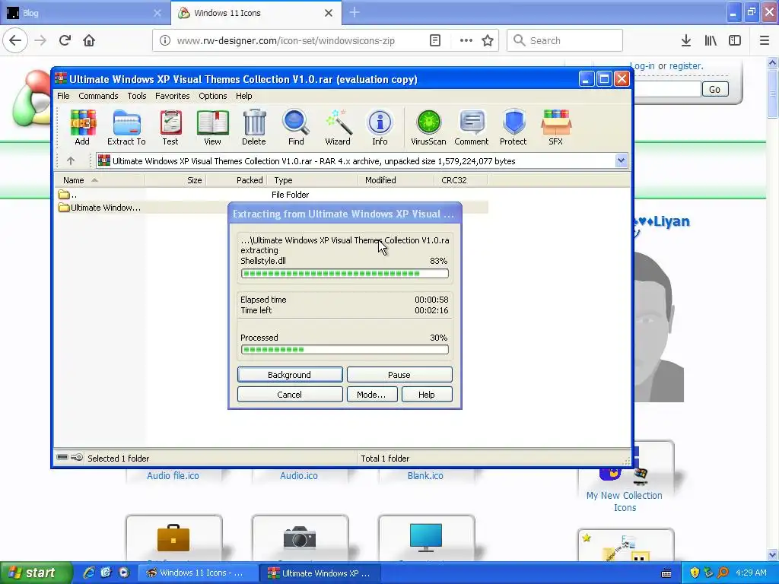Follow the register link
Screen dimensions: 779x584
point(685,66)
